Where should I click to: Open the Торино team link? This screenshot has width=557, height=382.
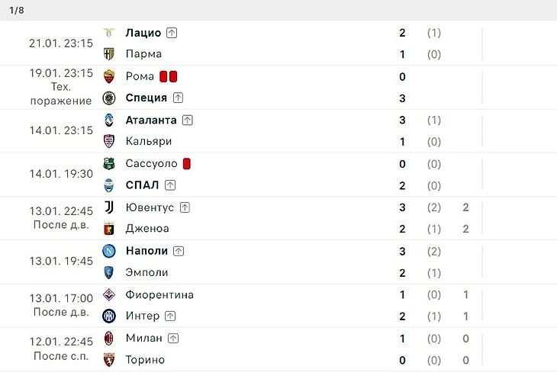point(145,360)
